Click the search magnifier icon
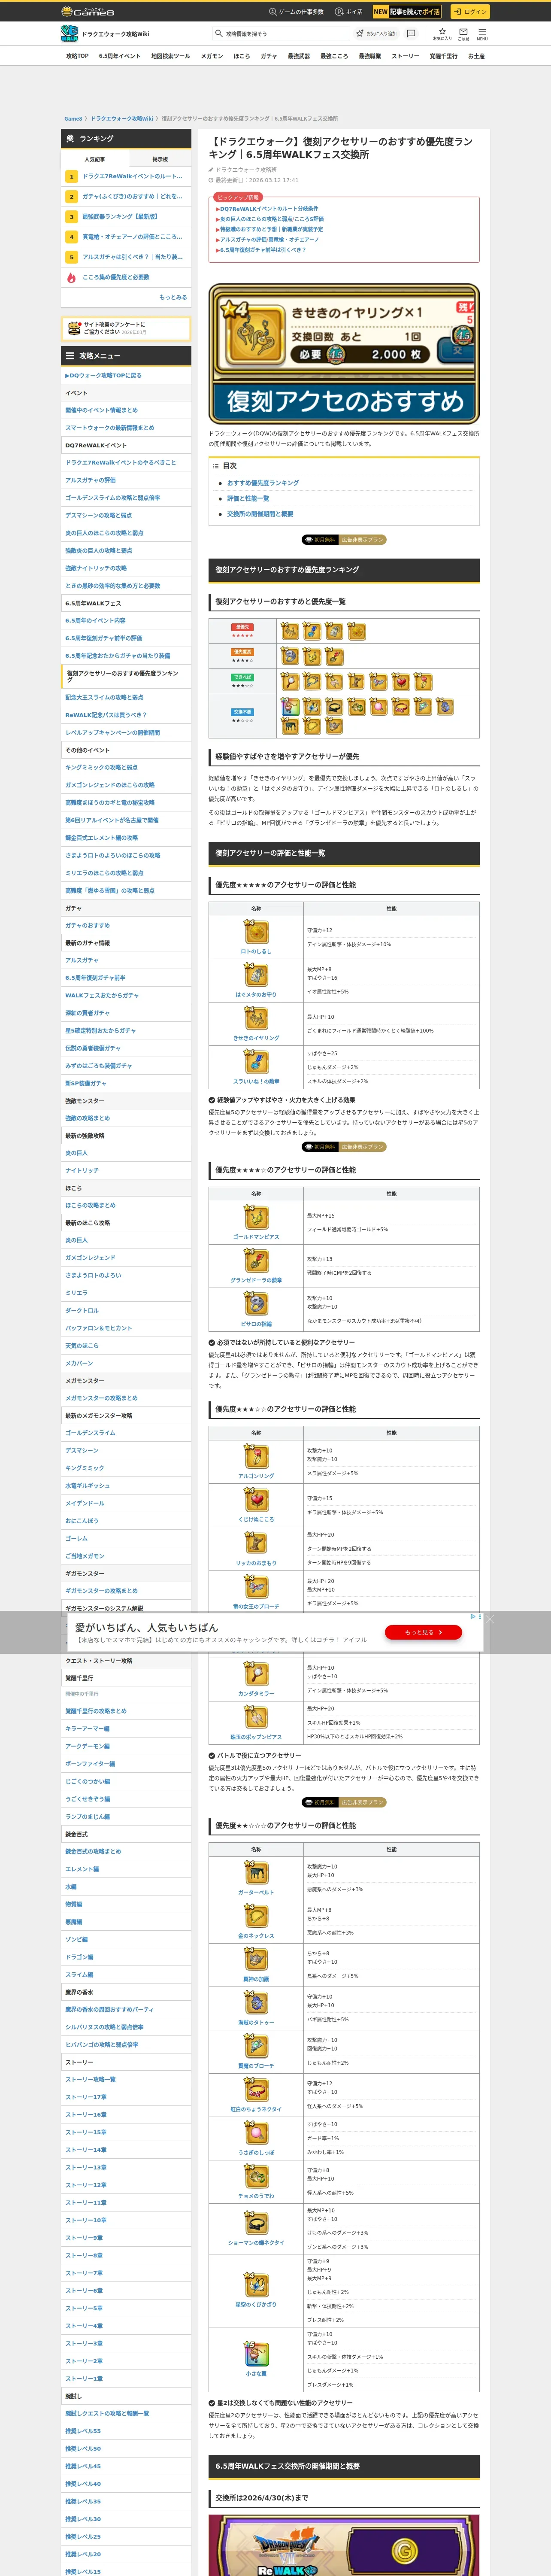Image resolution: width=551 pixels, height=2576 pixels. click(218, 34)
